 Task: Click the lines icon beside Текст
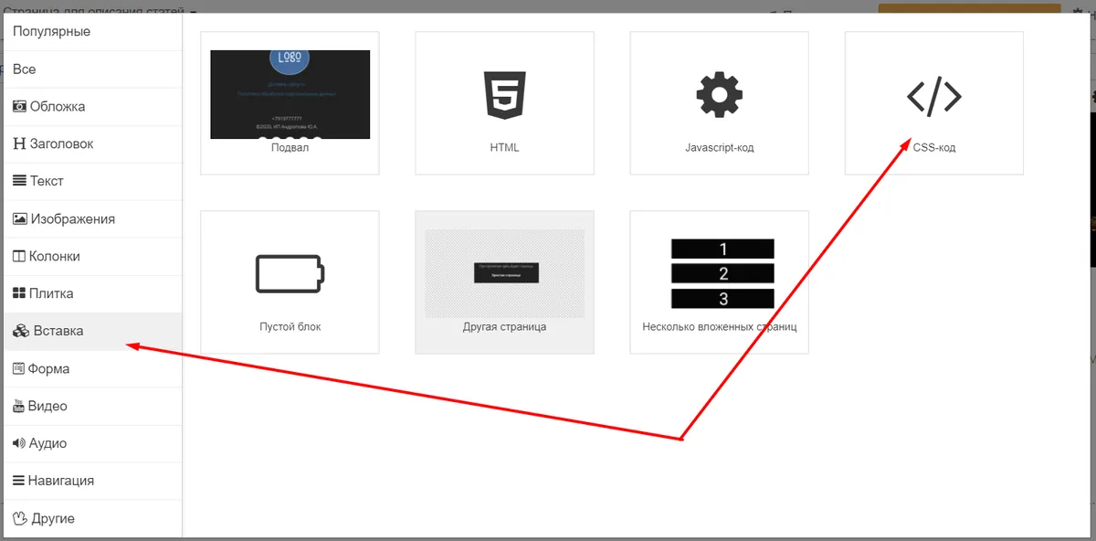[19, 182]
